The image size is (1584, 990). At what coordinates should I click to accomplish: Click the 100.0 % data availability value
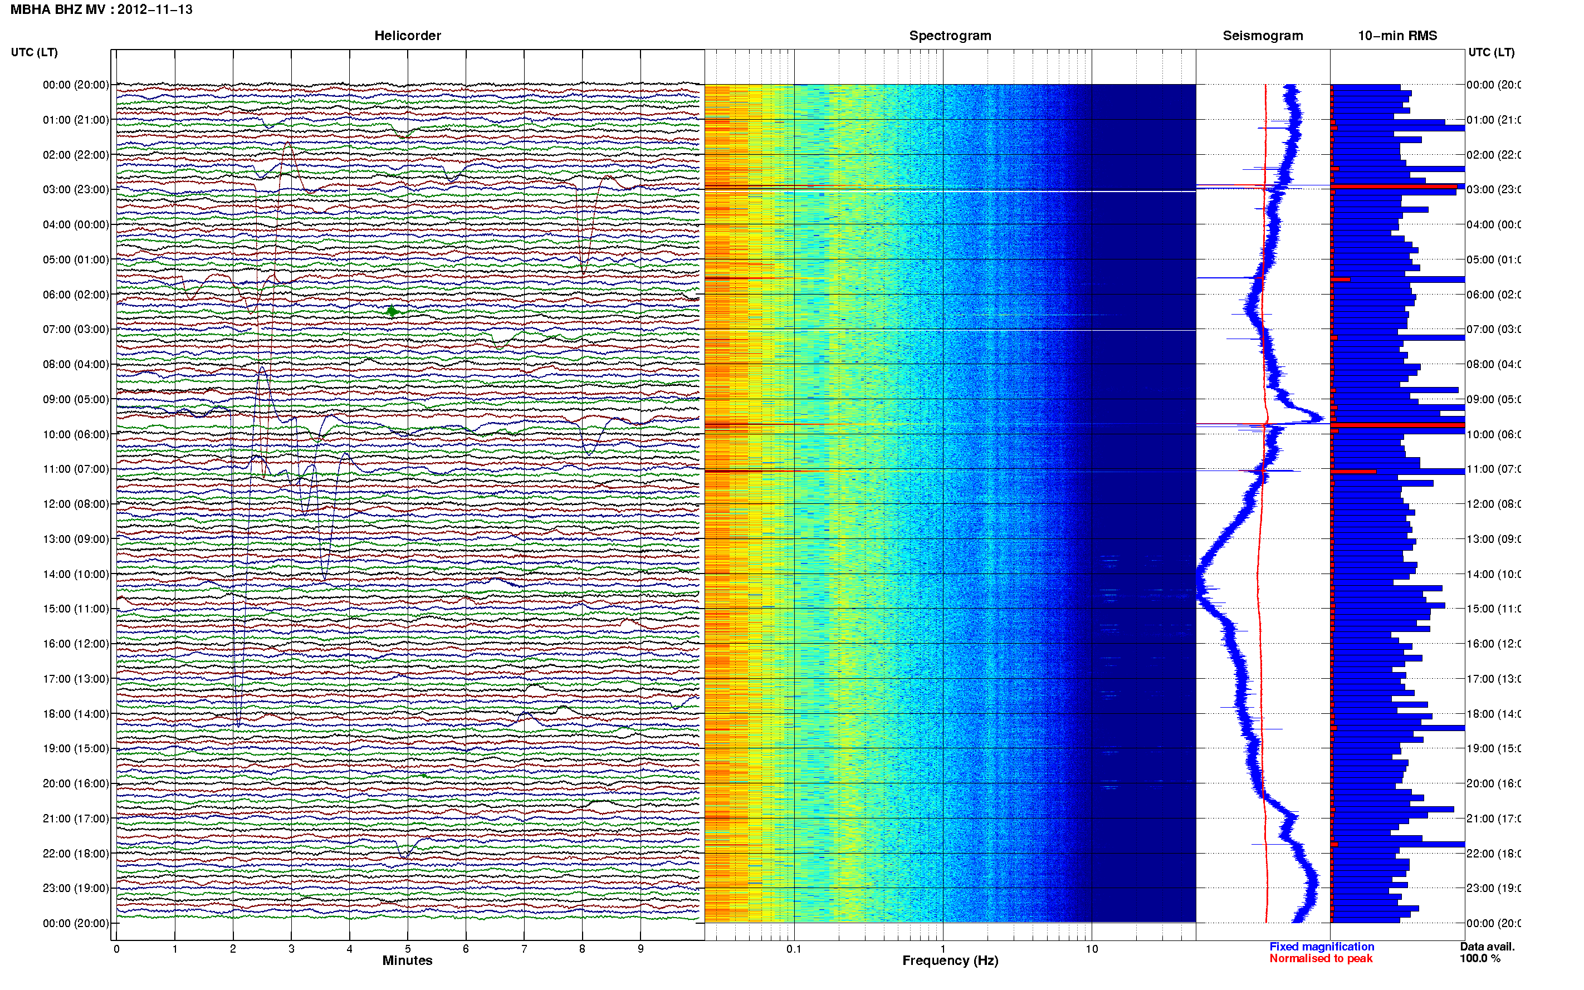coord(1480,959)
